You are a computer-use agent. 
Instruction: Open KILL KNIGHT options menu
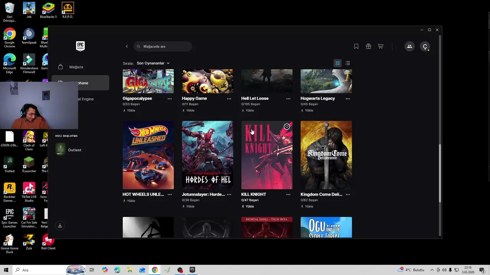point(288,194)
